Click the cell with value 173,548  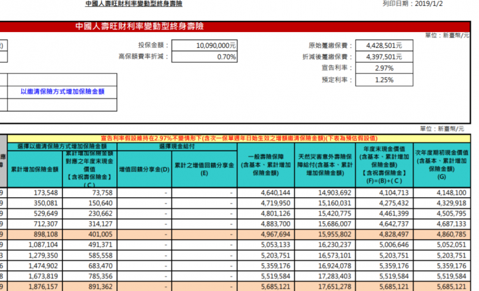(x=35, y=193)
